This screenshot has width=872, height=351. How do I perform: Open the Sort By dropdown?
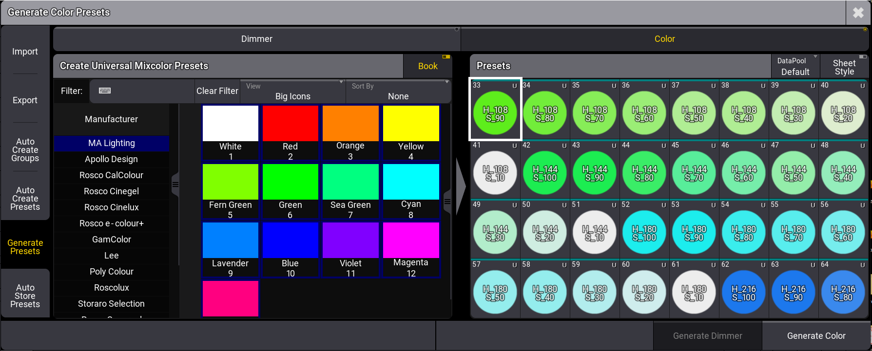pyautogui.click(x=398, y=91)
